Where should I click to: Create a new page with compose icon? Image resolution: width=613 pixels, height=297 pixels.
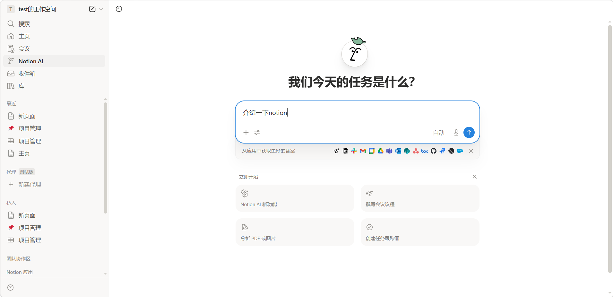[92, 9]
